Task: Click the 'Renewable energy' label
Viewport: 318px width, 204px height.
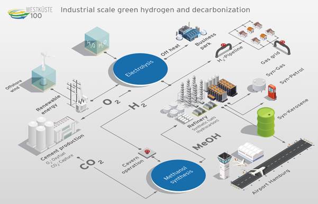Action: pyautogui.click(x=49, y=104)
